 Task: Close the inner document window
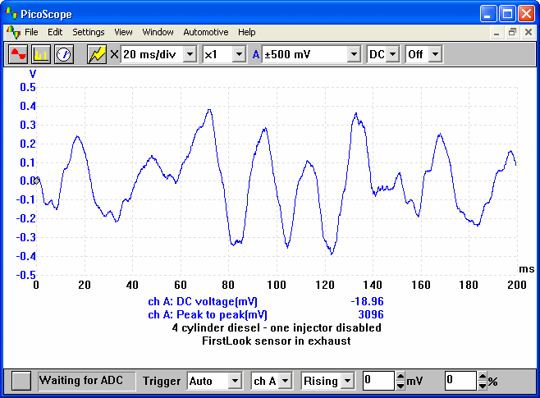click(529, 32)
